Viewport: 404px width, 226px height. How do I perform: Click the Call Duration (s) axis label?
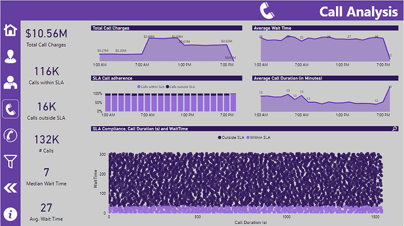click(251, 222)
